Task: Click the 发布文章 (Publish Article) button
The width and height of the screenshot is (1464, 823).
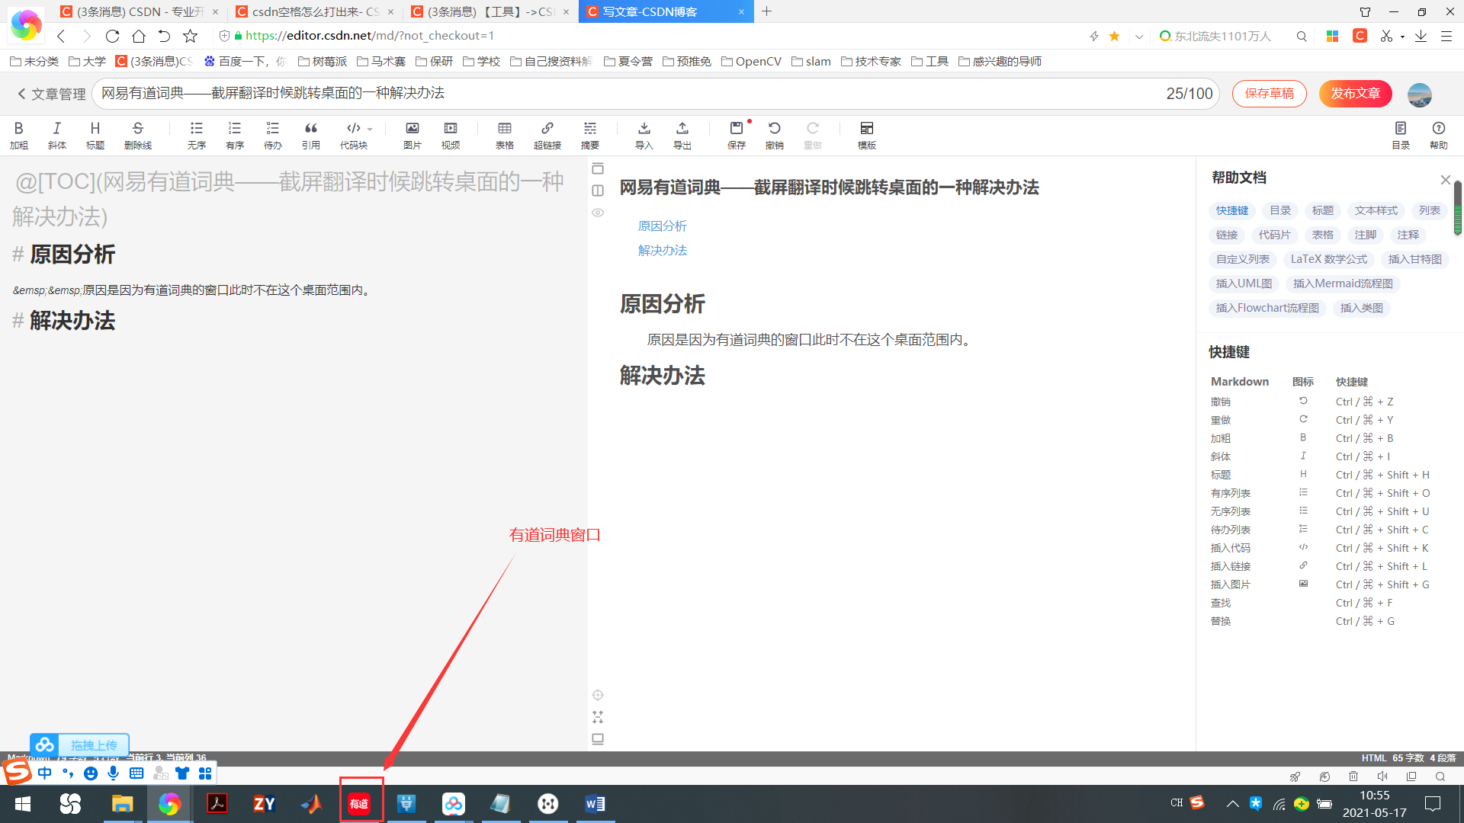Action: pyautogui.click(x=1356, y=94)
